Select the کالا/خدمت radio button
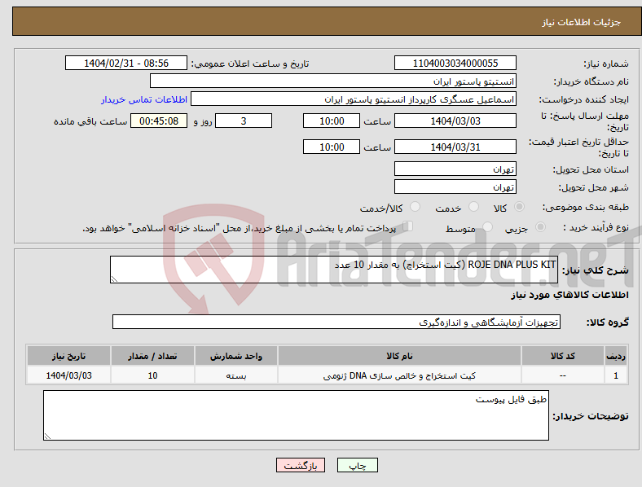Screen dimensions: 642x487 pyautogui.click(x=416, y=207)
